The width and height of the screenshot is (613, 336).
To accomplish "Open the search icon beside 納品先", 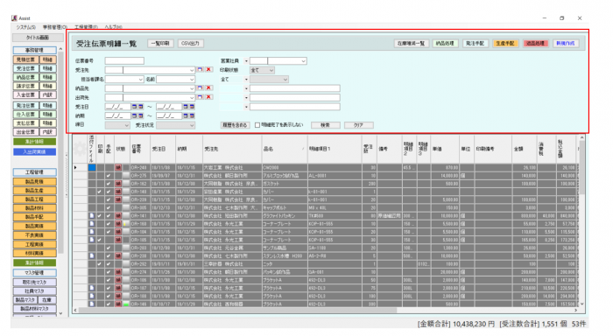I will pos(200,87).
